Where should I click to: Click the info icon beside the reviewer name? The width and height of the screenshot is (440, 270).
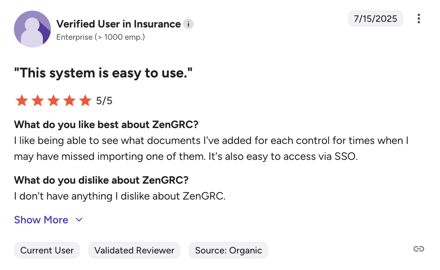pyautogui.click(x=188, y=24)
